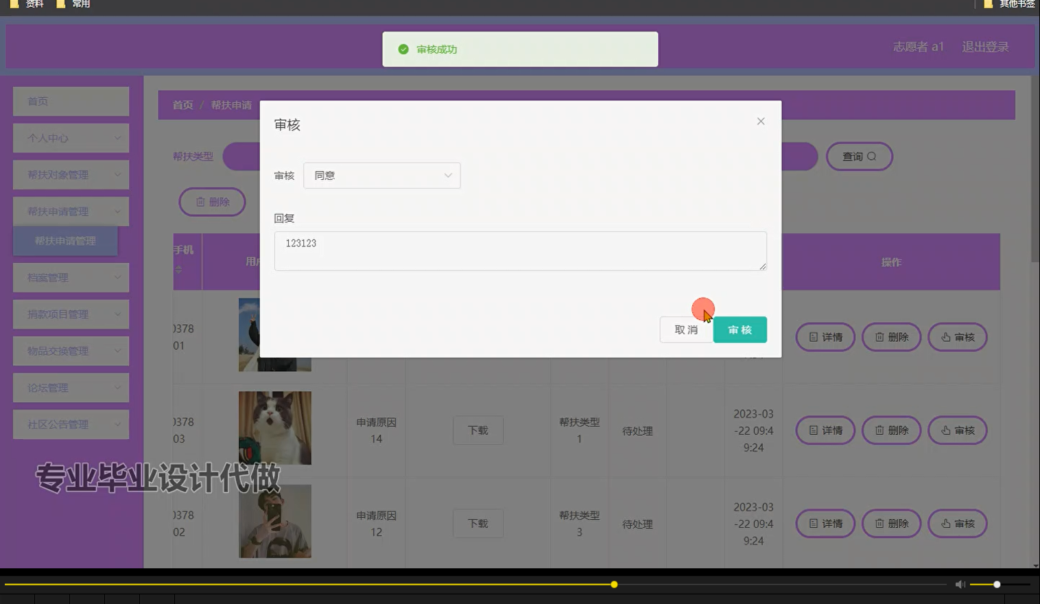This screenshot has height=604, width=1040.
Task: Click 详情 in the first table row
Action: pos(825,337)
